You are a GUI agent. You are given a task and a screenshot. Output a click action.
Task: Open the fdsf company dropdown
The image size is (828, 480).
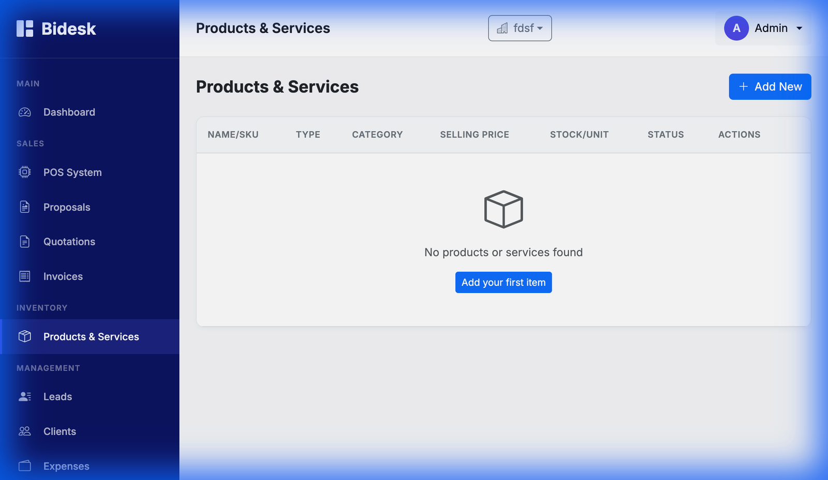click(520, 28)
